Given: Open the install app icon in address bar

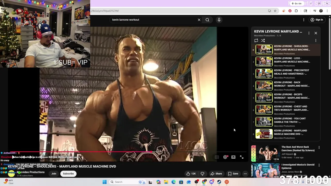Looking at the screenshot, I should coord(269,11).
